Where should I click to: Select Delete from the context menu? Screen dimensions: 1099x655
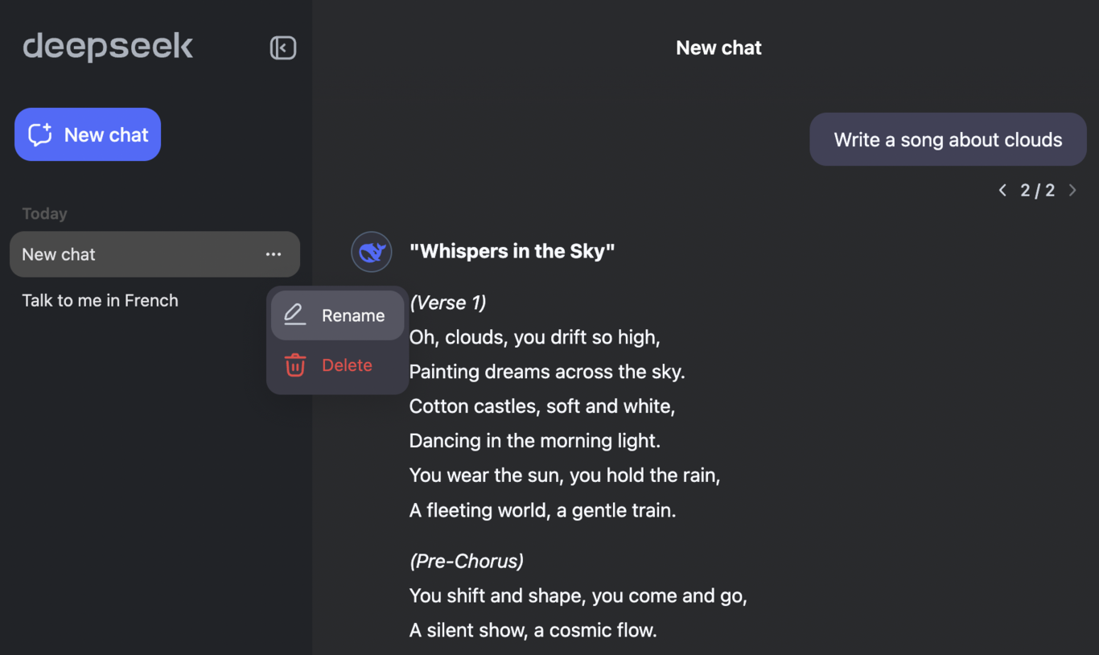pos(348,365)
